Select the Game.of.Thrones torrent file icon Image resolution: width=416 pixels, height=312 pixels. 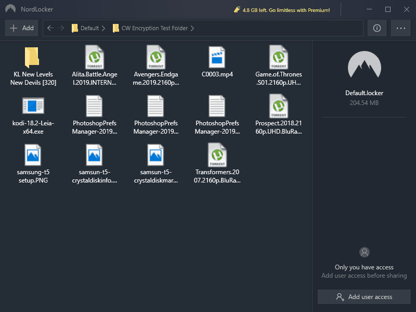pyautogui.click(x=278, y=57)
